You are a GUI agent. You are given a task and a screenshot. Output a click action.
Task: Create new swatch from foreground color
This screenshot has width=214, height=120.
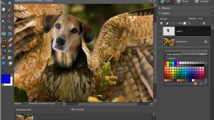tap(195, 84)
